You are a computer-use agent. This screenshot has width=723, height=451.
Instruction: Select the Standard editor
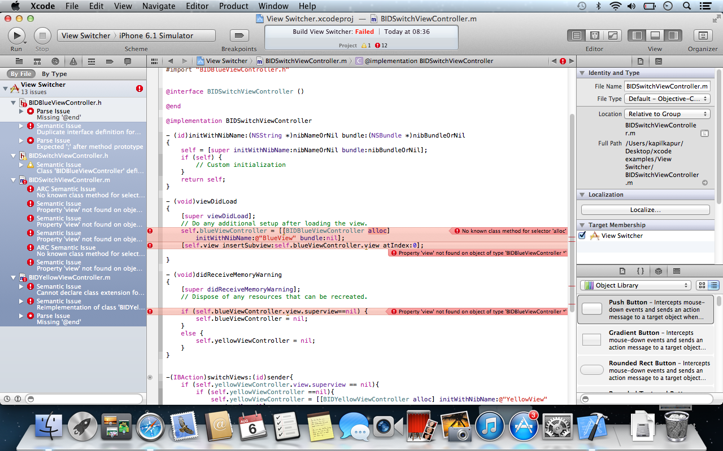coord(577,36)
